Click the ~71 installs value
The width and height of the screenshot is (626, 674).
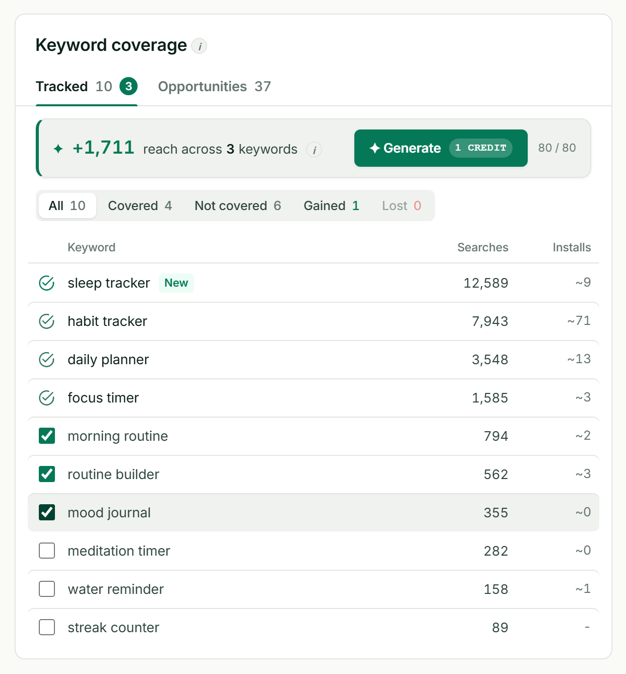point(579,321)
